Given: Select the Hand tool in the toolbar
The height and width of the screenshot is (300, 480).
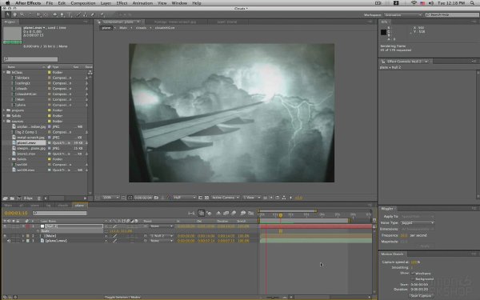Looking at the screenshot, I should click(x=14, y=14).
